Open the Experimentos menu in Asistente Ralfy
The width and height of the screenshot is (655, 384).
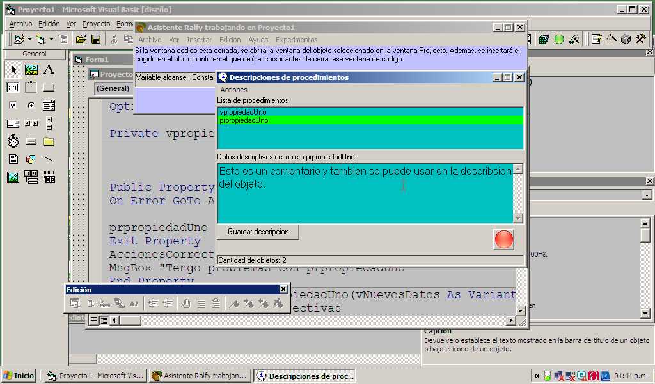[x=297, y=40]
